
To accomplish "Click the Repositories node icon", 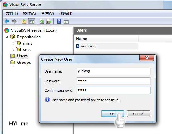I will coord(13,37).
